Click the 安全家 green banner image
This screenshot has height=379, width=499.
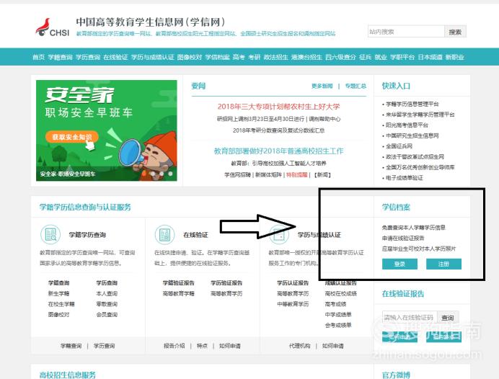tap(106, 130)
